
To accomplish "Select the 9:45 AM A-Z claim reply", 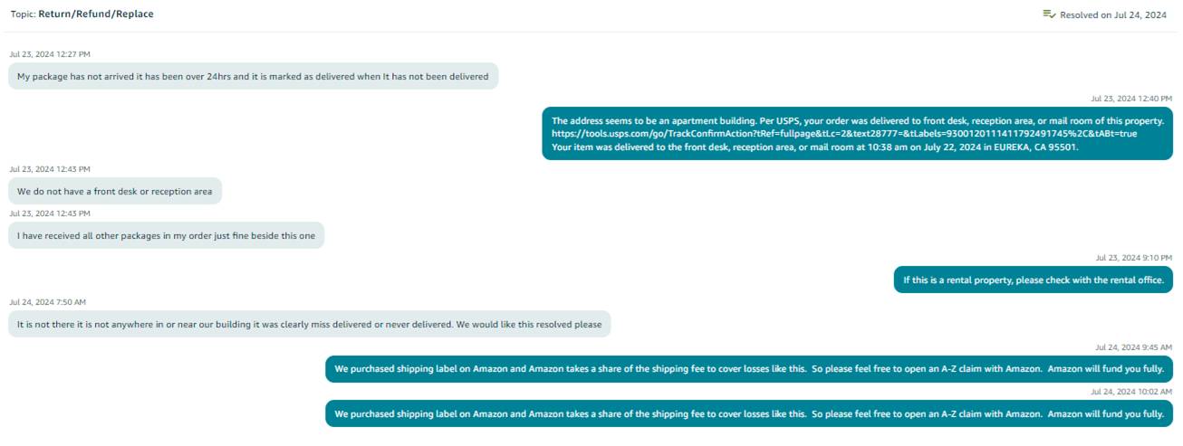I will point(749,368).
